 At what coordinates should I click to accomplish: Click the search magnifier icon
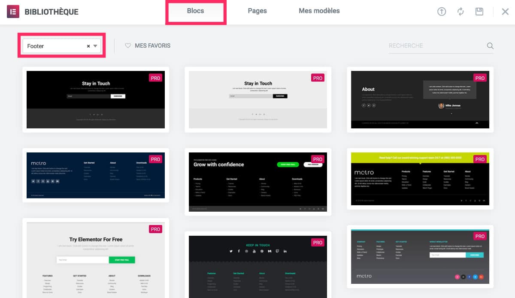tap(490, 46)
